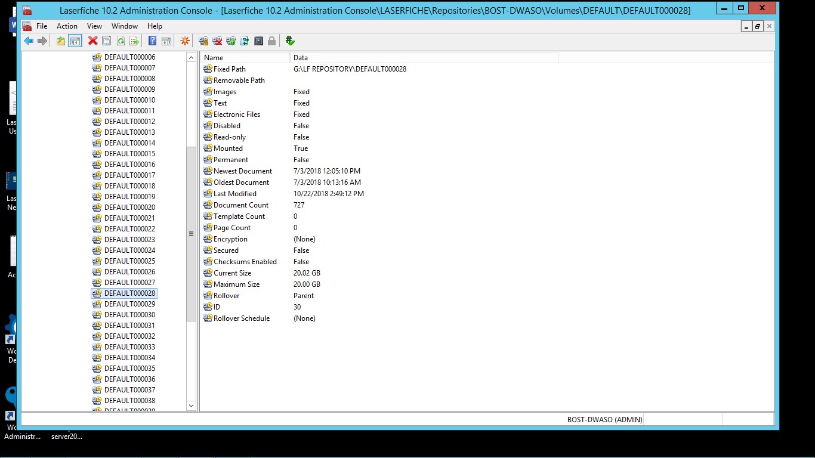Viewport: 815px width, 458px height.
Task: Click the Refresh toolbar icon
Action: click(121, 41)
